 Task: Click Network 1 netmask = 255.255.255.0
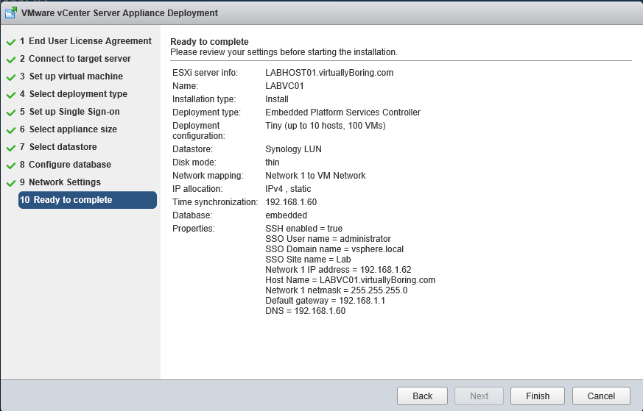point(337,290)
